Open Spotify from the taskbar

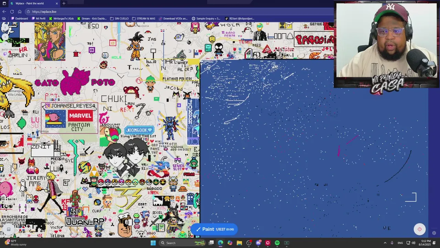tap(277, 243)
